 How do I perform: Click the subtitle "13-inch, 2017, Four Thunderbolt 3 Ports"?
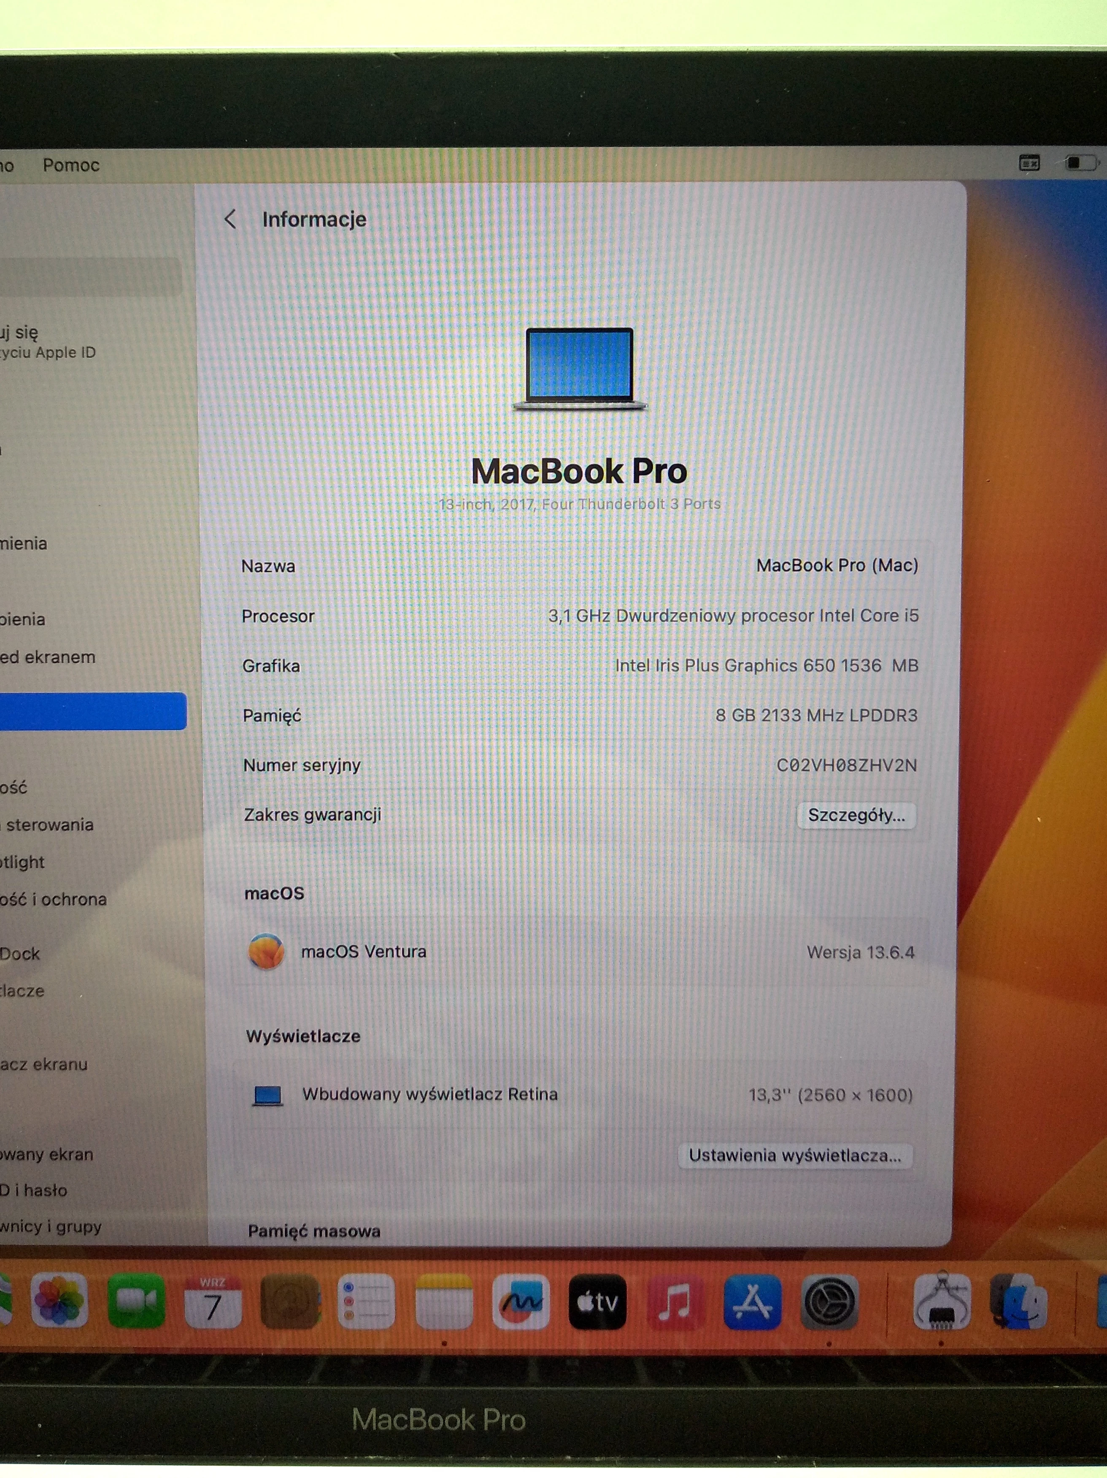pyautogui.click(x=579, y=504)
